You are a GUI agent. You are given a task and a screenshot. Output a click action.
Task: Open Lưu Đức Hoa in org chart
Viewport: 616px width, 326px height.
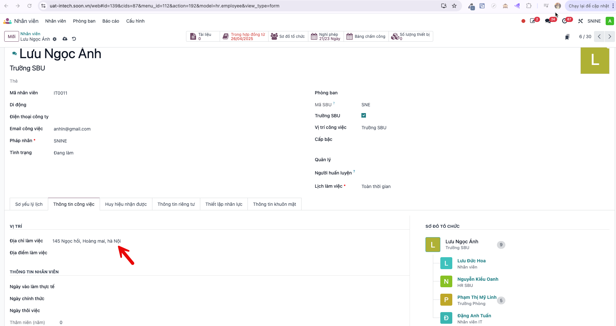[x=471, y=261]
